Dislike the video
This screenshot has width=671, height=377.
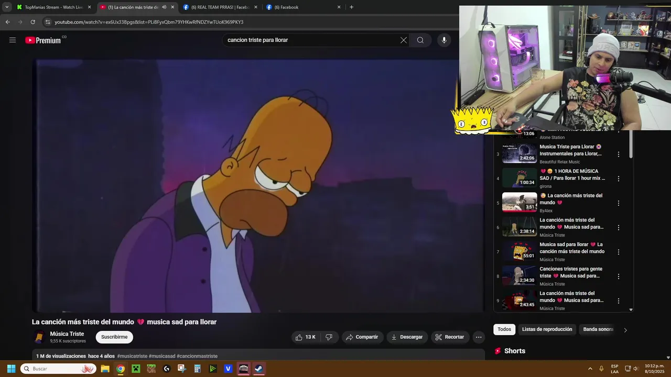tap(329, 337)
